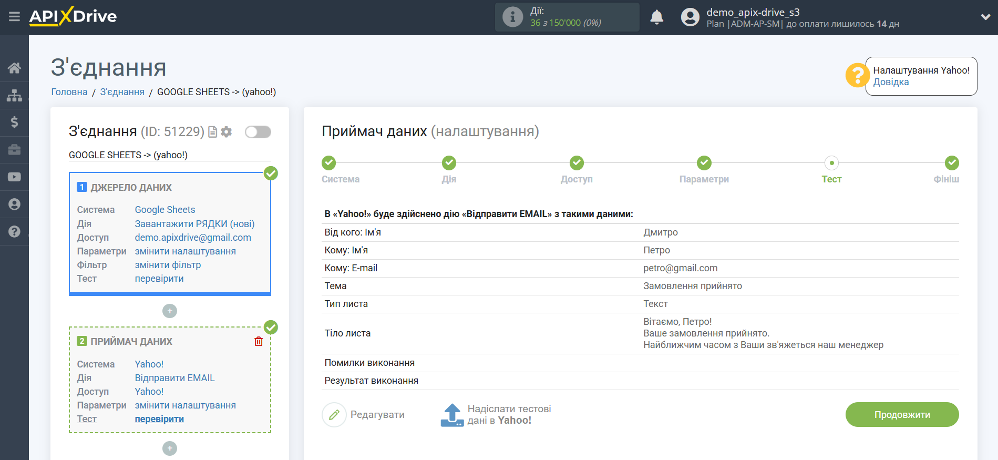
Task: Add step between source and receiver
Action: click(170, 311)
